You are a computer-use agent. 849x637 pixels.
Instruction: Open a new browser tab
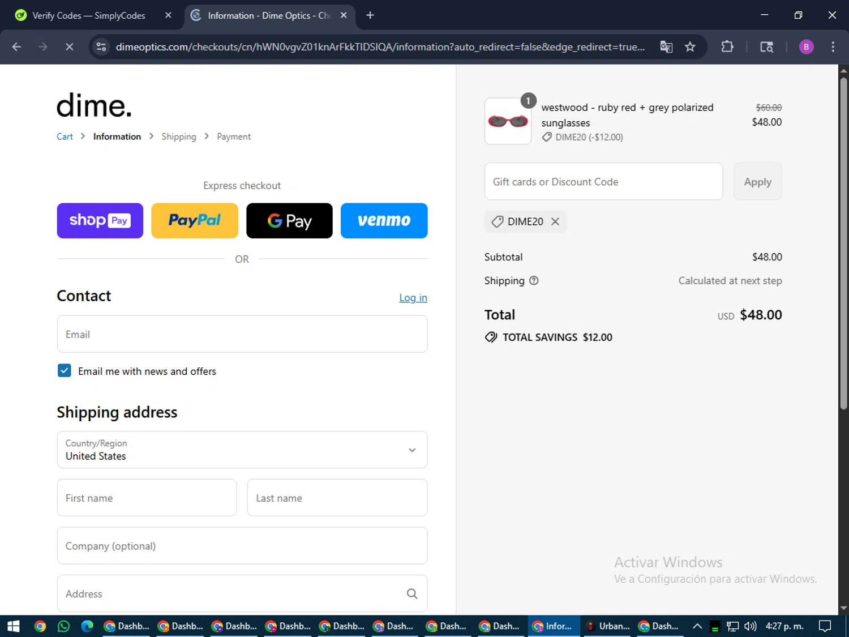[370, 15]
